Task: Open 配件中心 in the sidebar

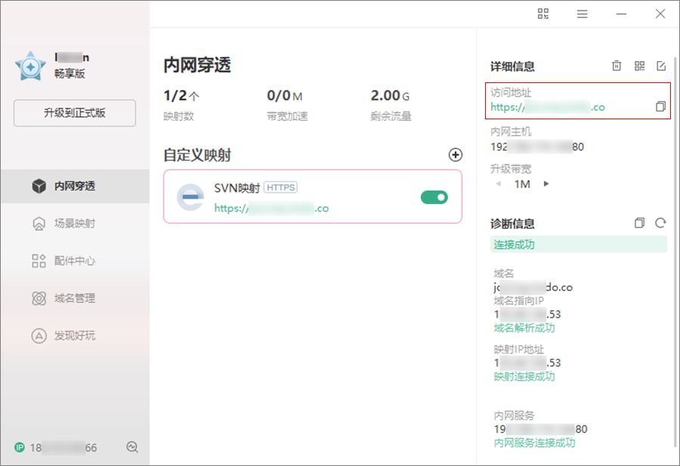Action: point(75,261)
